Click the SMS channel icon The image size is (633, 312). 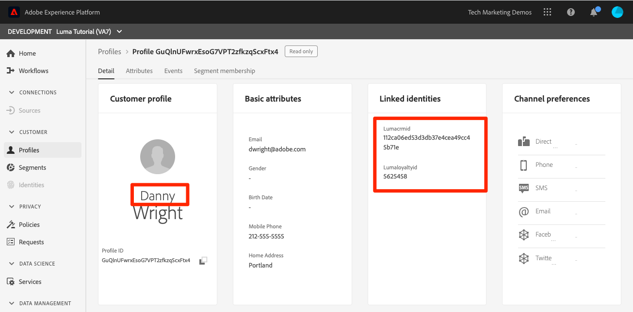524,188
